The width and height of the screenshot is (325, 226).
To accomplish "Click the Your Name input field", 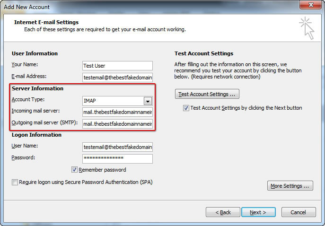I will (117, 66).
